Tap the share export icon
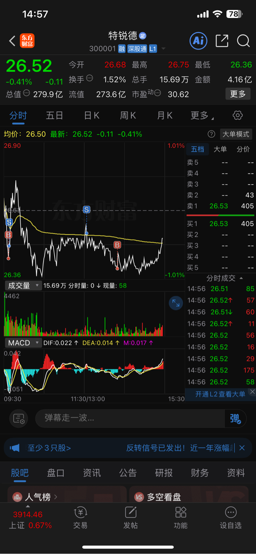The image size is (256, 554). [222, 41]
